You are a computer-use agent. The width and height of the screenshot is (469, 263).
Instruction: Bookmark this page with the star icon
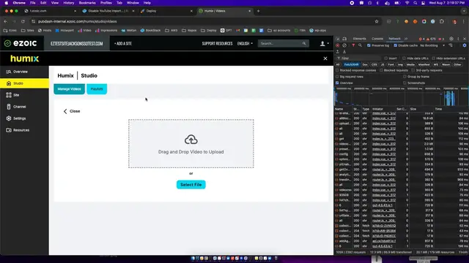(x=377, y=21)
